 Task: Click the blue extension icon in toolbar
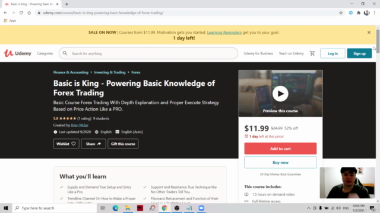(351, 13)
